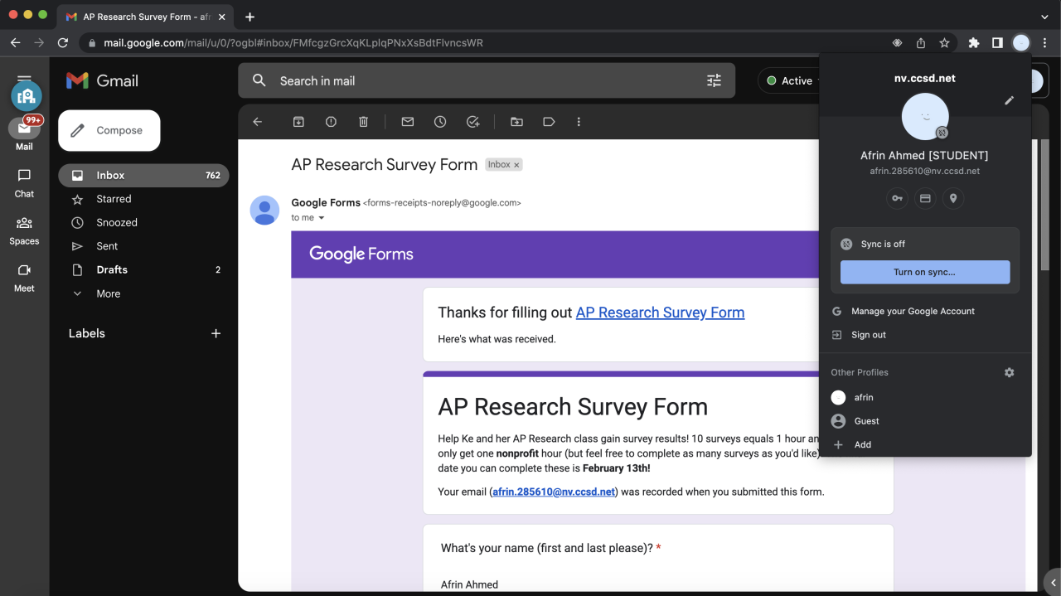Open Meet in the left rail
This screenshot has height=596, width=1061.
pos(24,278)
